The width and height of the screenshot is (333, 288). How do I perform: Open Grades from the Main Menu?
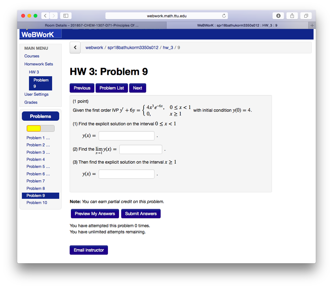pos(31,102)
